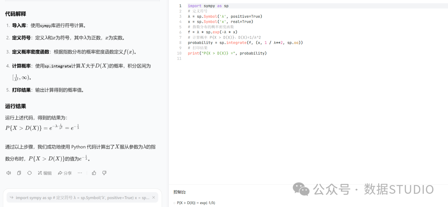Image resolution: width=448 pixels, height=207 pixels.
Task: Click the print statement on line 10
Action: (227, 53)
